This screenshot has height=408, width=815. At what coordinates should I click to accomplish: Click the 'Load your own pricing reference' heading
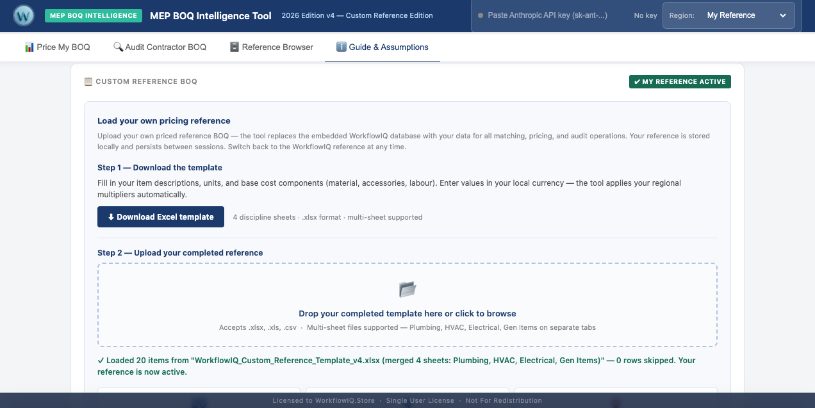(164, 120)
